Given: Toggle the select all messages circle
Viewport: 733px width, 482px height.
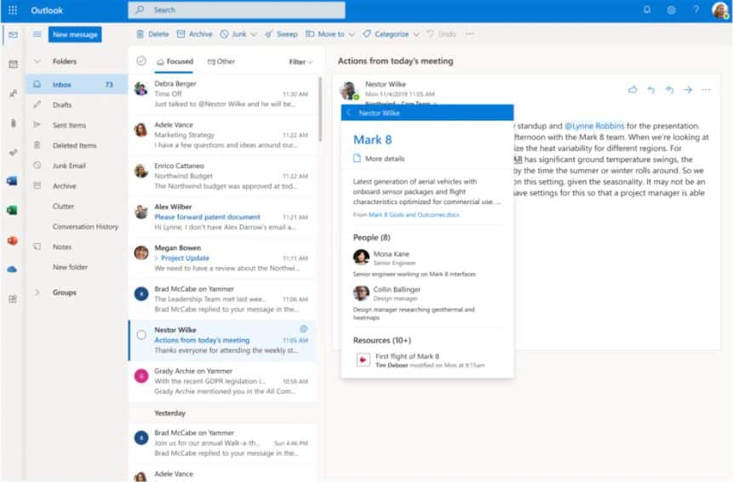Looking at the screenshot, I should pos(141,61).
